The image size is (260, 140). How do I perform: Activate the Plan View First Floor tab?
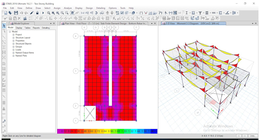(x=104, y=23)
